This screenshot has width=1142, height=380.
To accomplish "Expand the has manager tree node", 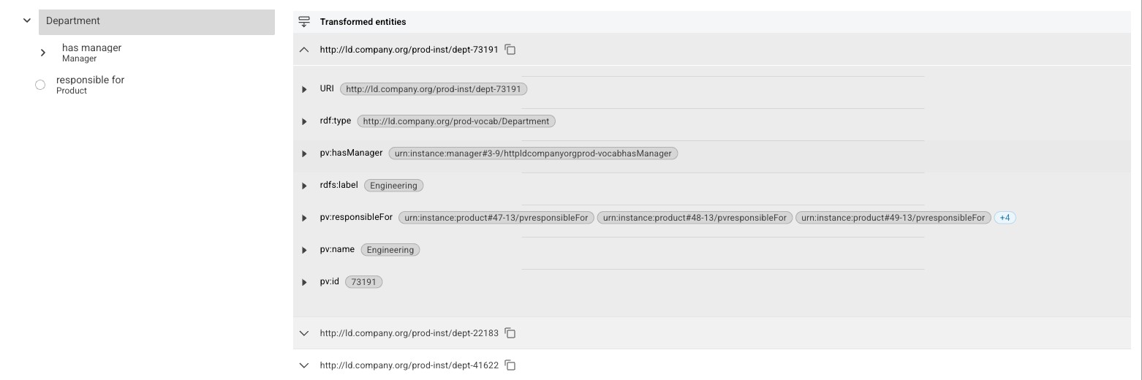I will [x=43, y=53].
